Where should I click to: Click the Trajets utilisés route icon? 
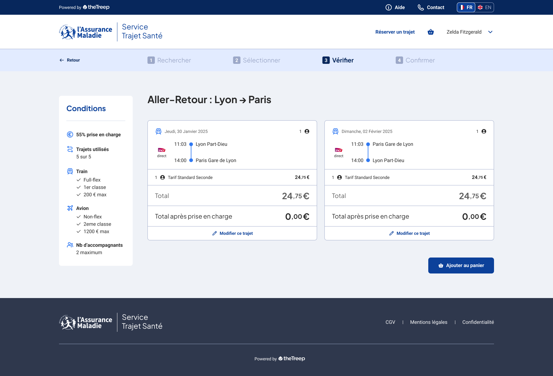click(x=70, y=149)
